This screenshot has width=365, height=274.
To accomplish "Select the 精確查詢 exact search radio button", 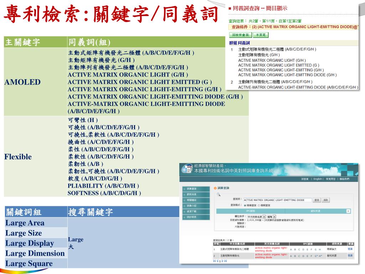I will point(245,205).
